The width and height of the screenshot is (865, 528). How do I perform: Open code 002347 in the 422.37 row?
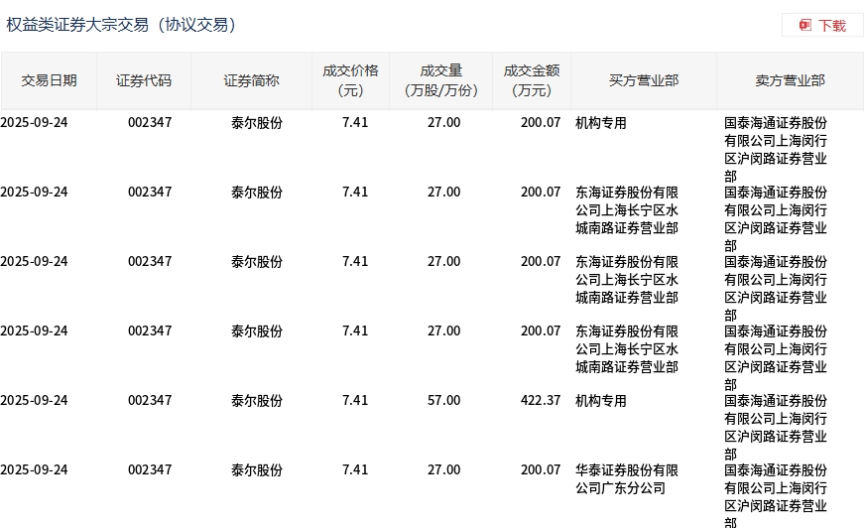click(150, 401)
